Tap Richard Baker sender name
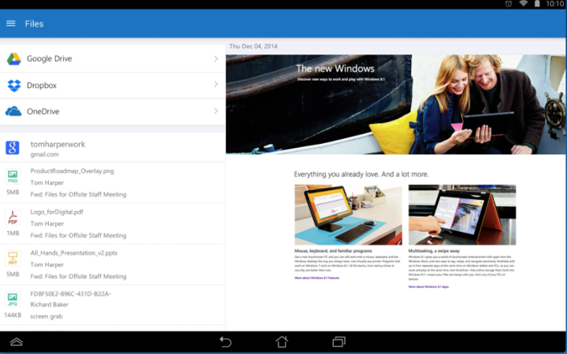 pyautogui.click(x=49, y=304)
